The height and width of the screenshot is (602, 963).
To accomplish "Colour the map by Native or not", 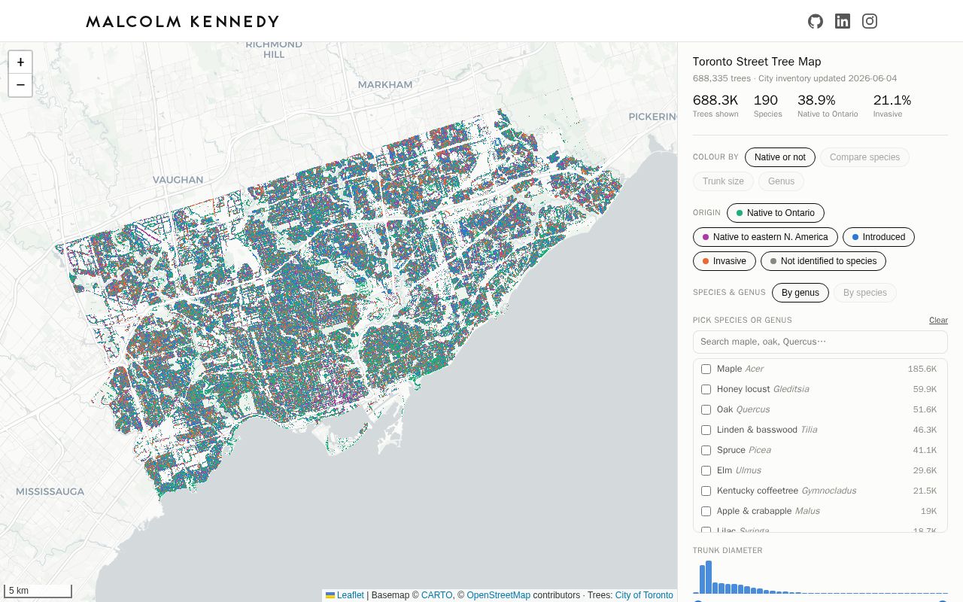I will (780, 157).
